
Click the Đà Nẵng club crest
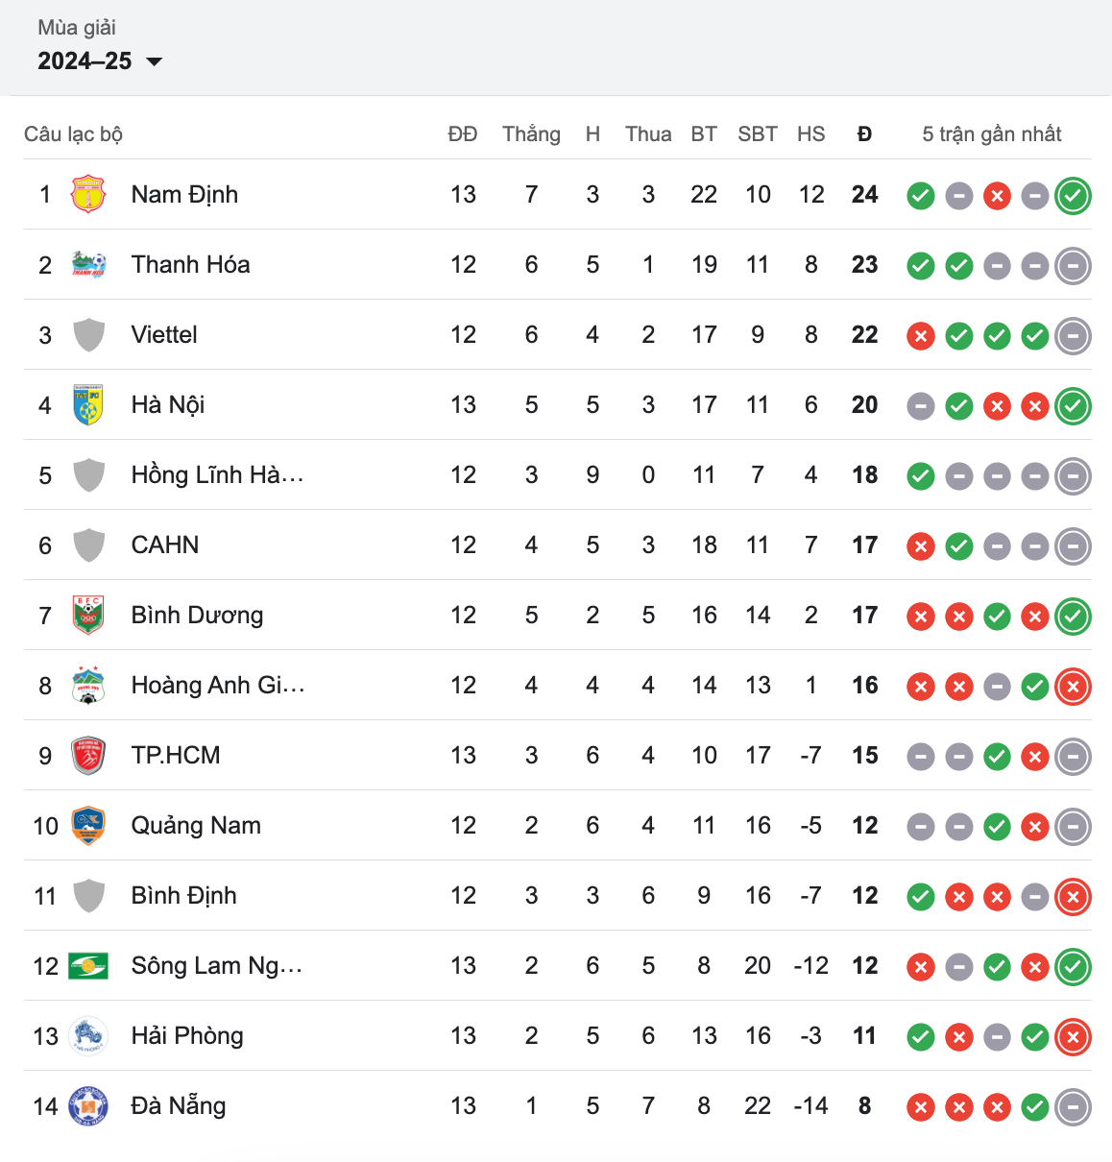(88, 1106)
